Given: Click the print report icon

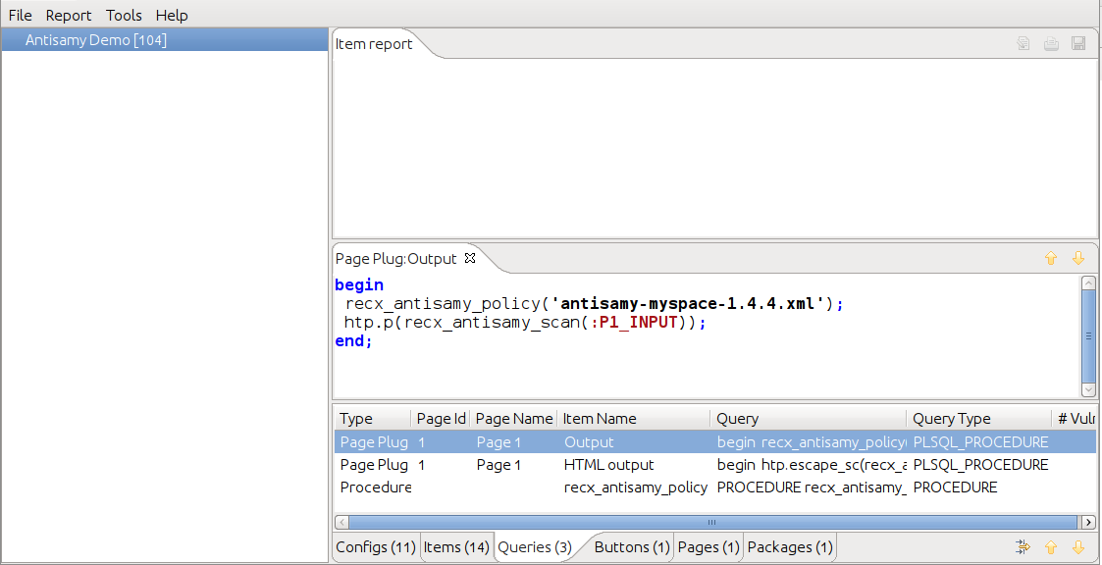Looking at the screenshot, I should click(x=1051, y=43).
